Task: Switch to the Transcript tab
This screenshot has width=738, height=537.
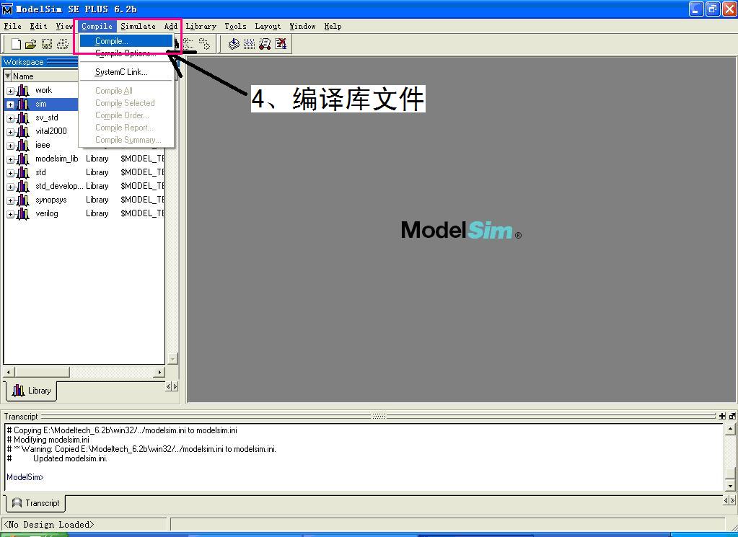Action: [x=36, y=503]
